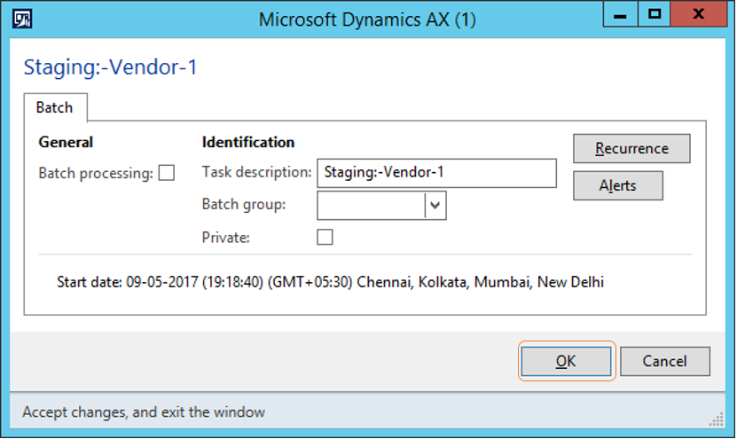Open the Recurrence settings button

631,148
